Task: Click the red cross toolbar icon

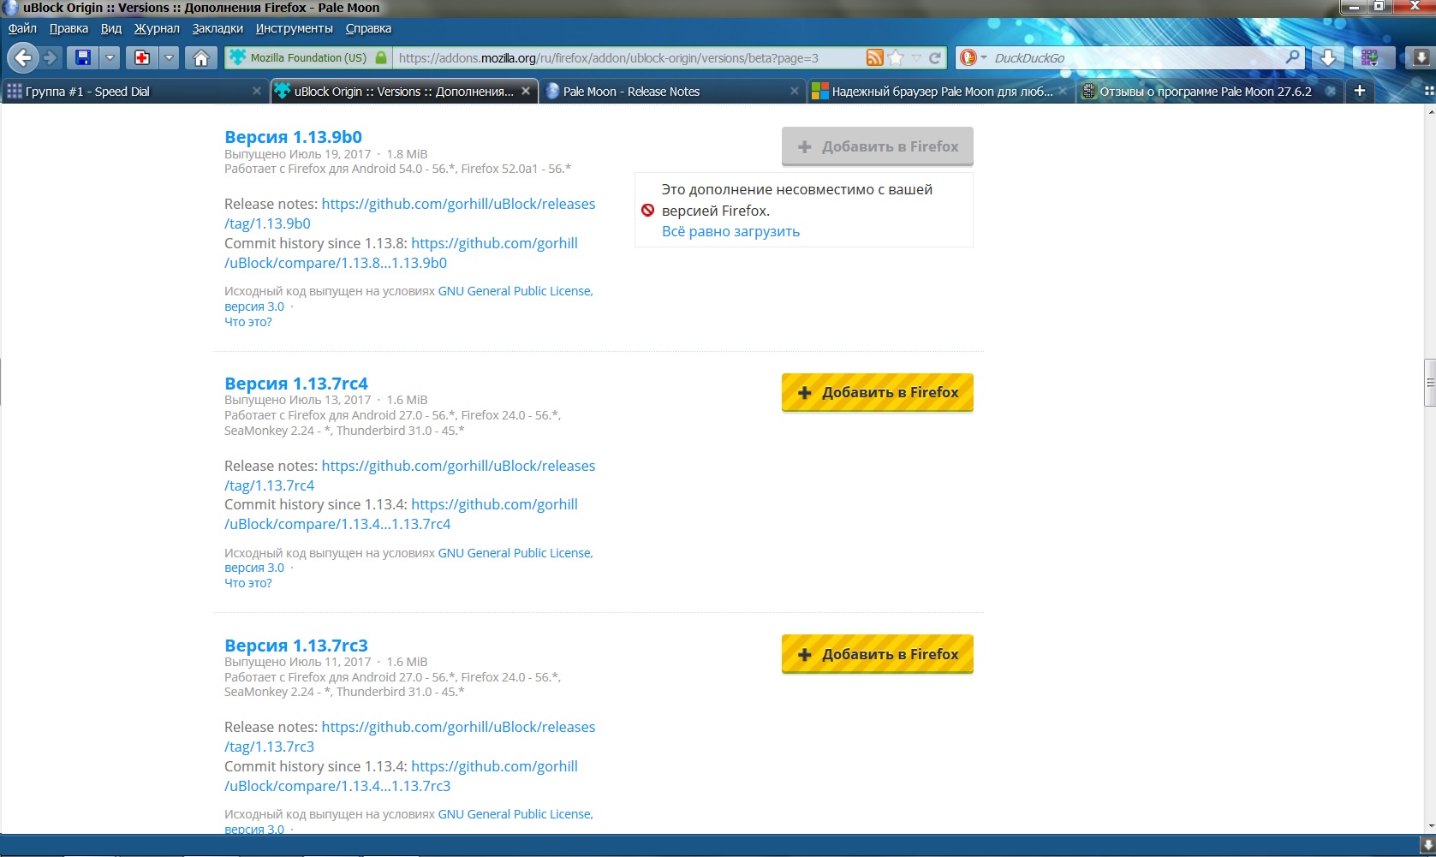Action: pyautogui.click(x=142, y=57)
